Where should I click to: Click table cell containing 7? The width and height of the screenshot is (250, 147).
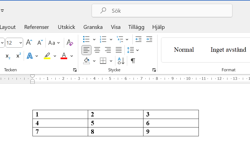[60, 132]
